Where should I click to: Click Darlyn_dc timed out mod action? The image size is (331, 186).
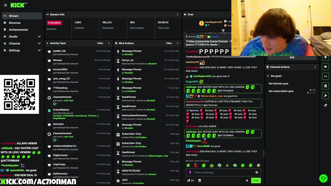147,62
